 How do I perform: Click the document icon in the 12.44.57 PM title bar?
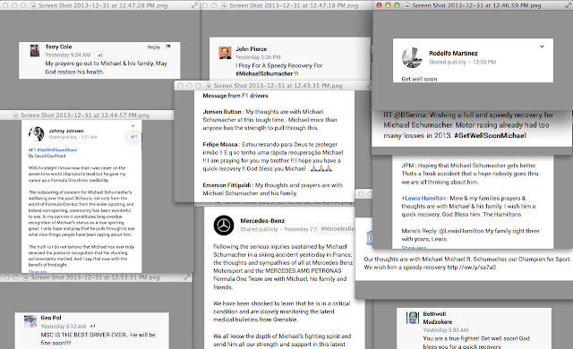16,115
